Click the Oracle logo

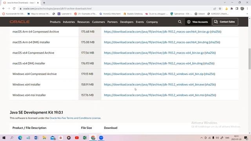[x=20, y=22]
